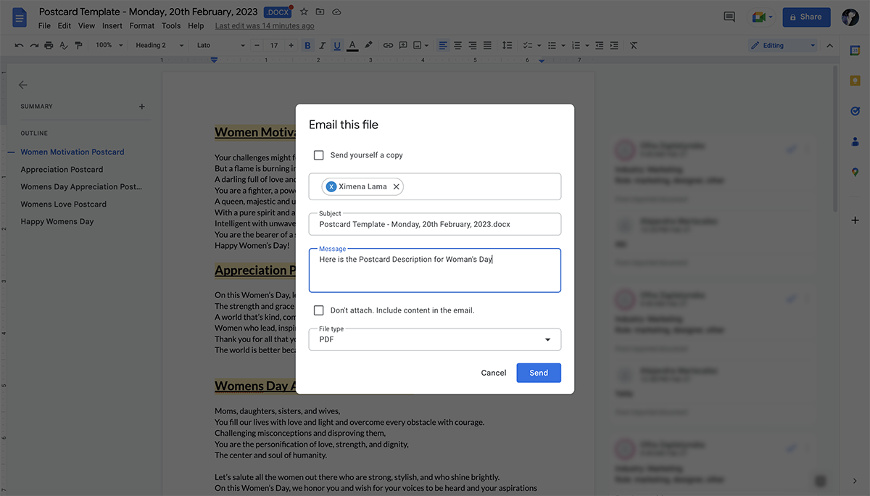Open Google Keep notes side panel

(x=855, y=80)
